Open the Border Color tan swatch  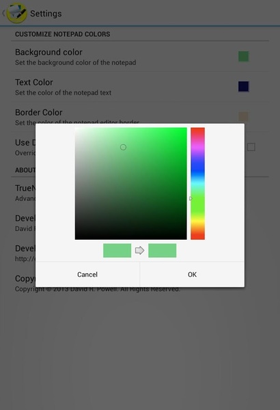[x=243, y=117]
